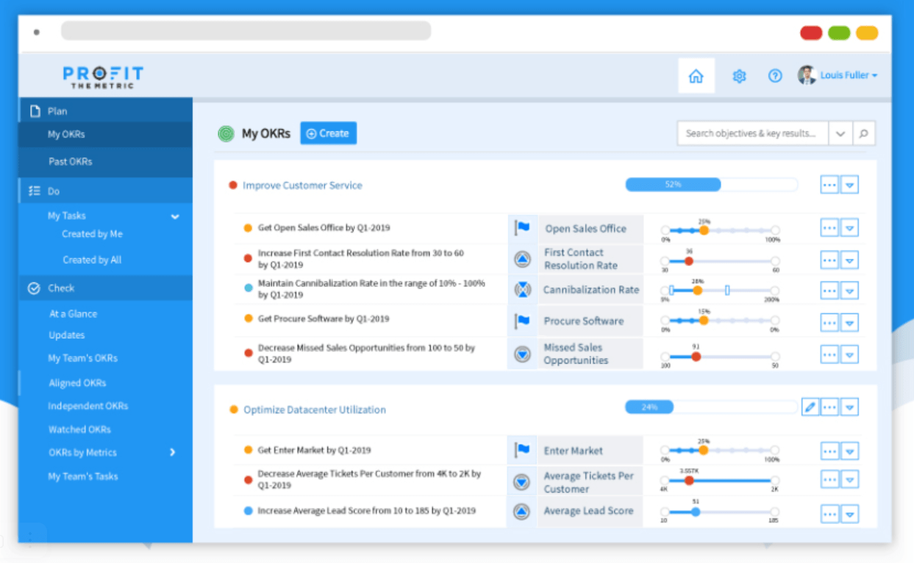Screen dimensions: 914x563
Task: Open search filter dropdown chevron
Action: (840, 134)
